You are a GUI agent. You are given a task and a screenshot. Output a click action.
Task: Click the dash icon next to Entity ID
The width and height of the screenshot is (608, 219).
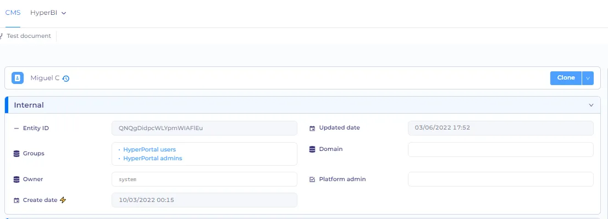click(x=16, y=128)
